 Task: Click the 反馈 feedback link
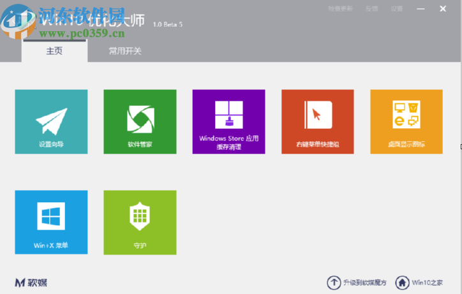click(x=371, y=8)
